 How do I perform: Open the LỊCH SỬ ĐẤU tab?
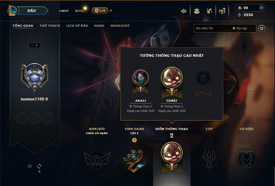point(77,26)
